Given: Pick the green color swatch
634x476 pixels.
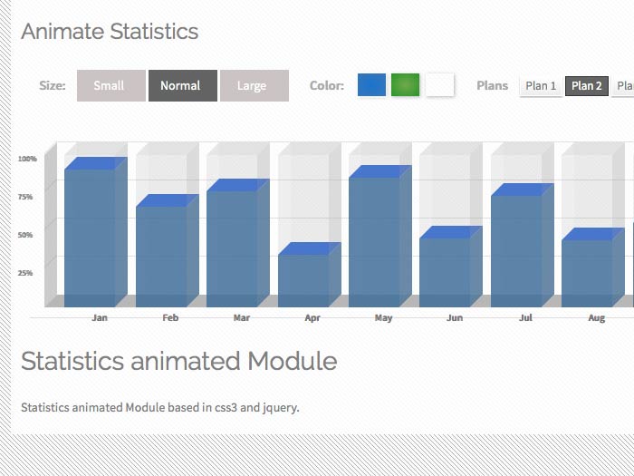Looking at the screenshot, I should coord(405,85).
